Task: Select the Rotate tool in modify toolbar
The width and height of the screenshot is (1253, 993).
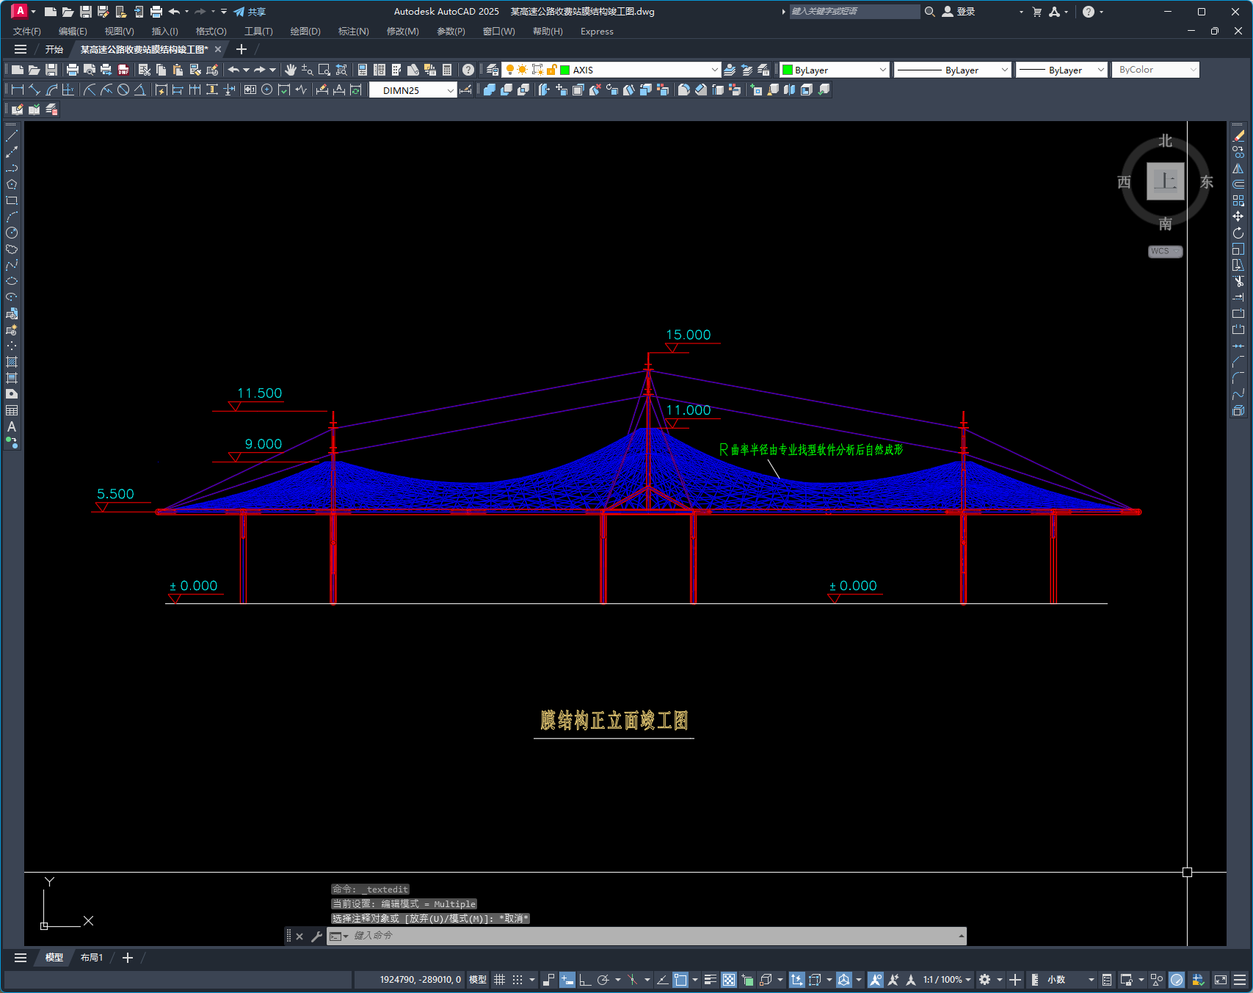Action: click(x=1238, y=233)
